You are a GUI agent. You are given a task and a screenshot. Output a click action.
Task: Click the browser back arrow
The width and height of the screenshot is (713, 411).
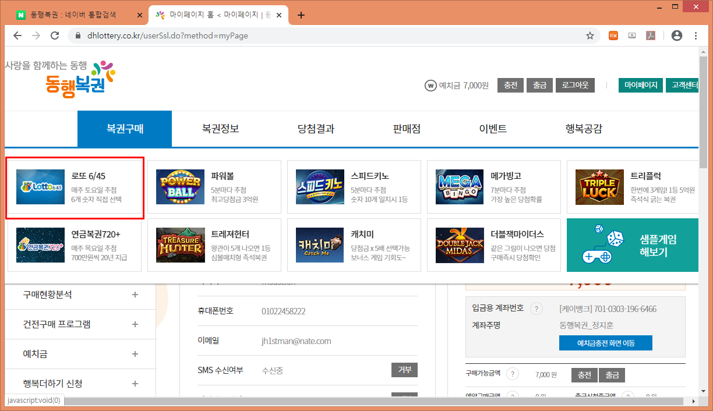click(x=17, y=36)
